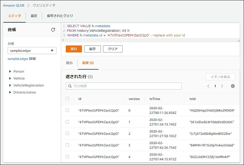Click the クエリエディタ breadcrumb text
244x165 pixels.
pyautogui.click(x=44, y=5)
